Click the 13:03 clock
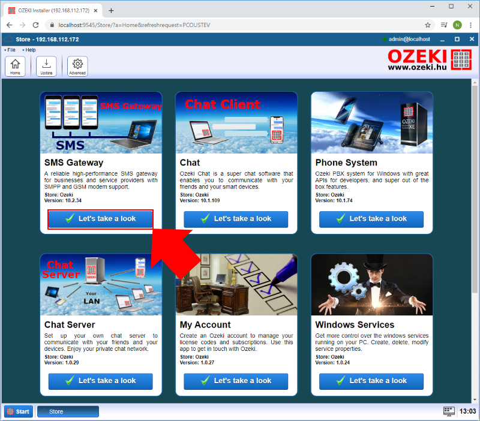Image resolution: width=480 pixels, height=421 pixels. click(467, 411)
